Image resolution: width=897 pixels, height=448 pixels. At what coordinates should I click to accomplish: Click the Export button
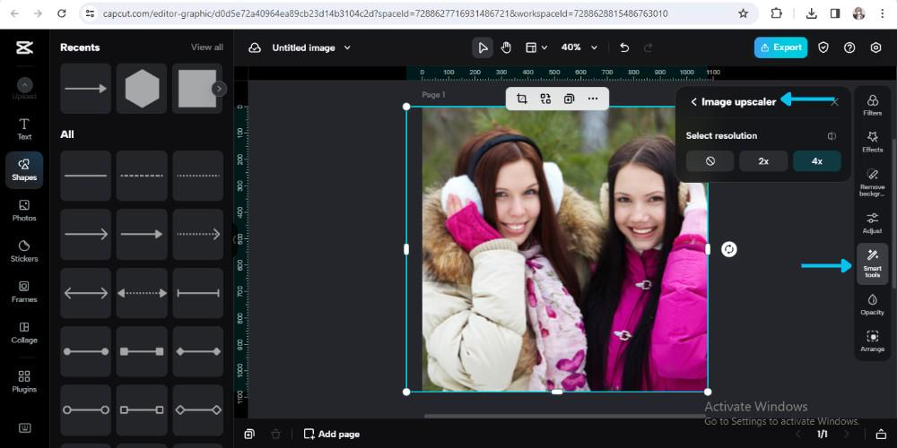click(780, 47)
